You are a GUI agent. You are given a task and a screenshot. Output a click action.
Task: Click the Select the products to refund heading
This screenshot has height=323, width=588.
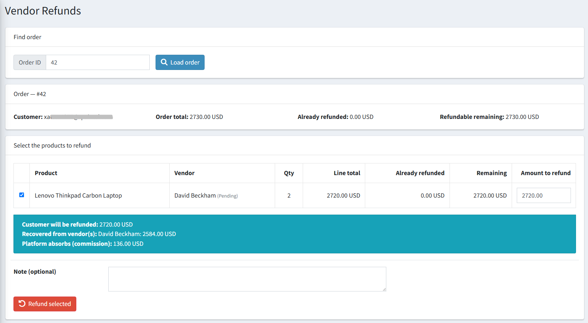pos(52,145)
